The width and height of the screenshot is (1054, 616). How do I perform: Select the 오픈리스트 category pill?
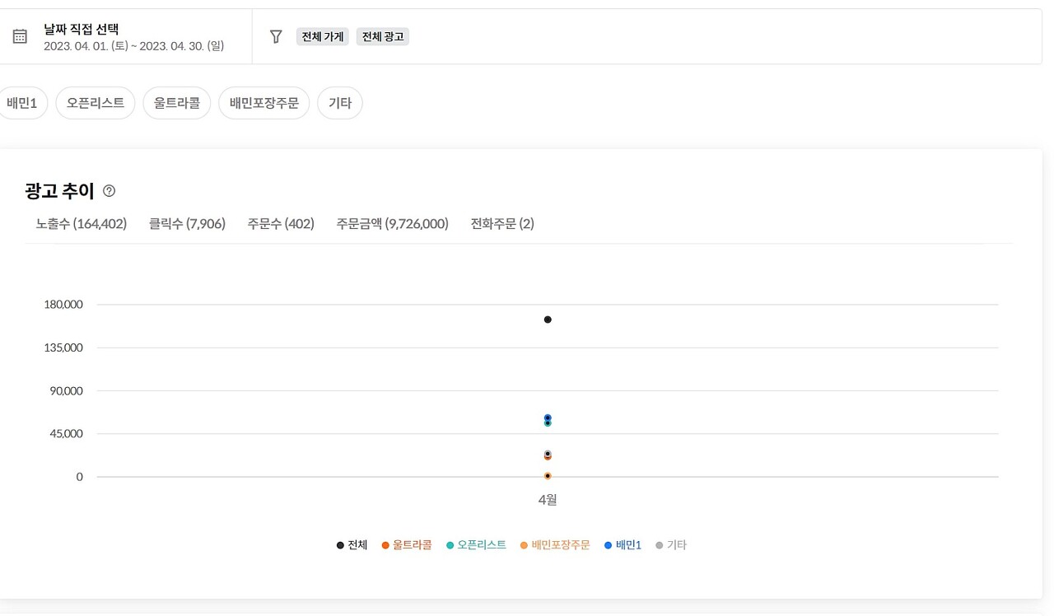[96, 103]
